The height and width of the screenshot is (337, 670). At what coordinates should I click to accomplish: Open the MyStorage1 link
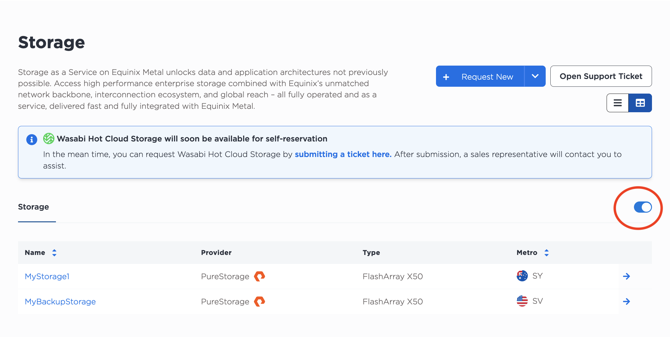[x=47, y=276]
